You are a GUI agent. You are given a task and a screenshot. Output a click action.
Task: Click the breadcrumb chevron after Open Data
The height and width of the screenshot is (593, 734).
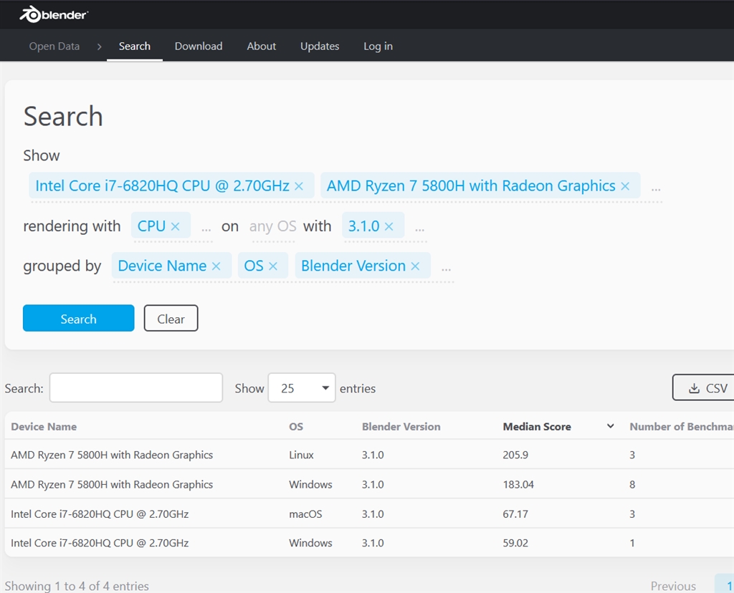(x=99, y=47)
